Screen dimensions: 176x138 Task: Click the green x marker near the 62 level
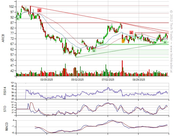[94, 50]
